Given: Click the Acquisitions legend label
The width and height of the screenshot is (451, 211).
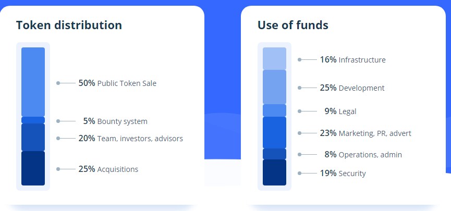Looking at the screenshot, I should [x=118, y=169].
